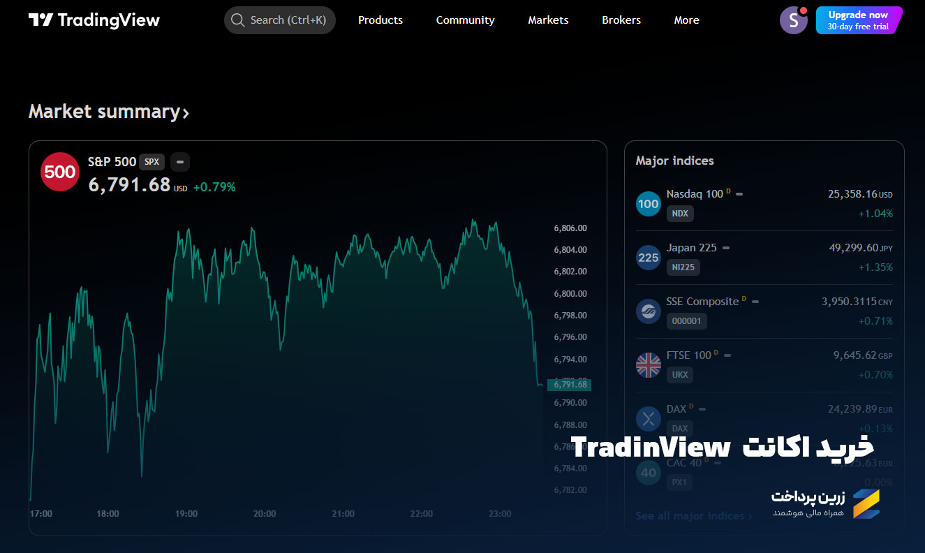Open the More navigation dropdown
The image size is (925, 553).
click(x=686, y=20)
